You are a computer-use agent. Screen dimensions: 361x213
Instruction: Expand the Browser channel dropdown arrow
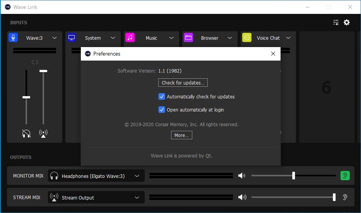coord(230,38)
